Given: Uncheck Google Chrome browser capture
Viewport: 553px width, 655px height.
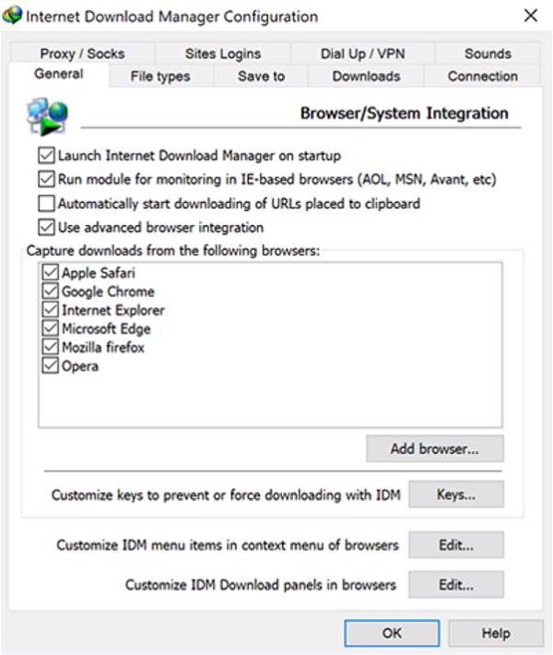Looking at the screenshot, I should 51,292.
